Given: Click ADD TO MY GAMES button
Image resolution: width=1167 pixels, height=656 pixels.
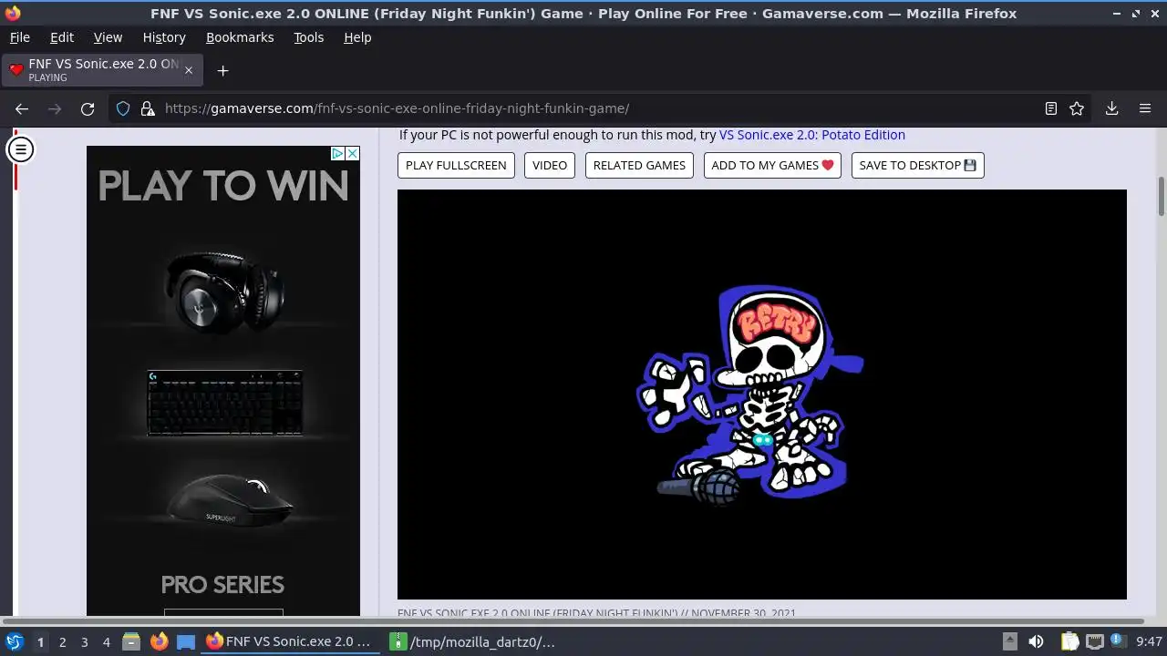Looking at the screenshot, I should (772, 165).
